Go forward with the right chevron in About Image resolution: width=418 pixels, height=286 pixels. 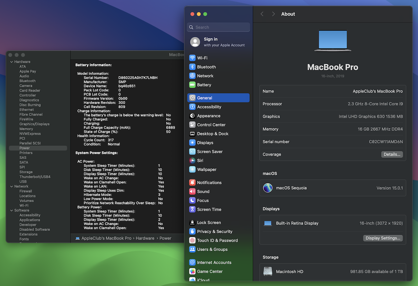(273, 14)
